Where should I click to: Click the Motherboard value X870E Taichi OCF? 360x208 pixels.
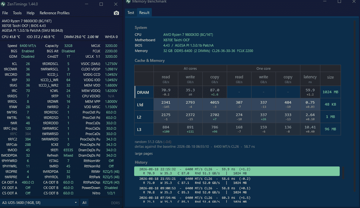tap(176, 40)
